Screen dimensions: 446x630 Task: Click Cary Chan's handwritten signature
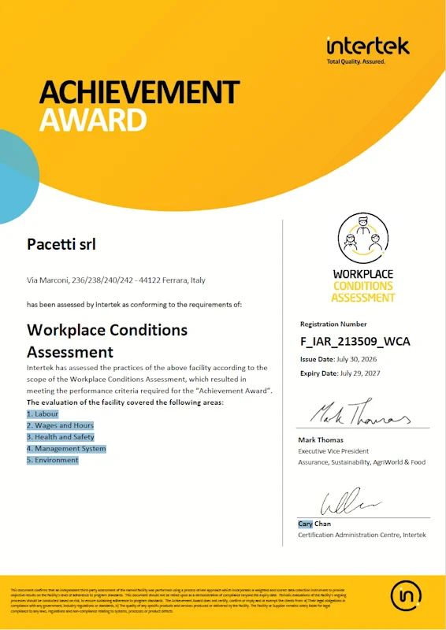350,502
